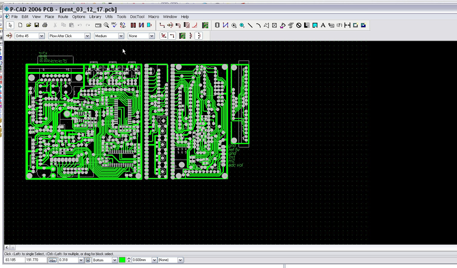
Task: Select the Place Arc tool
Action: [x=258, y=25]
